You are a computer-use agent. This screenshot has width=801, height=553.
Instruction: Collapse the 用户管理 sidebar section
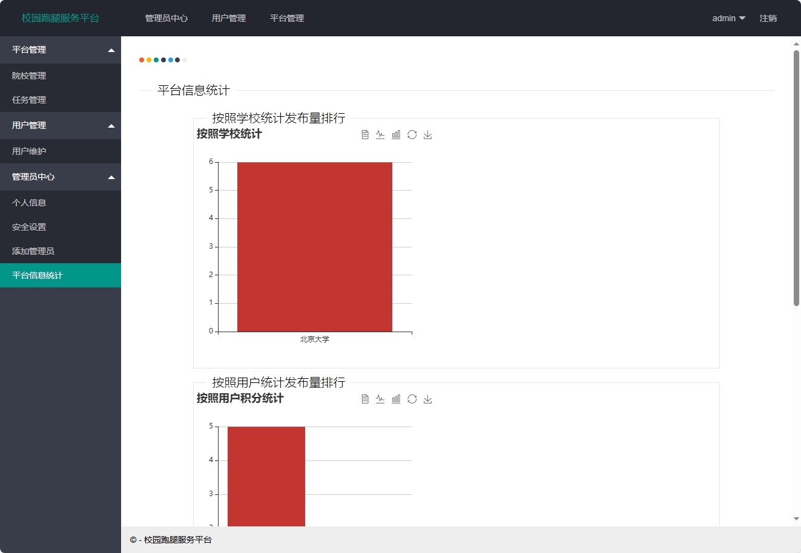[61, 125]
